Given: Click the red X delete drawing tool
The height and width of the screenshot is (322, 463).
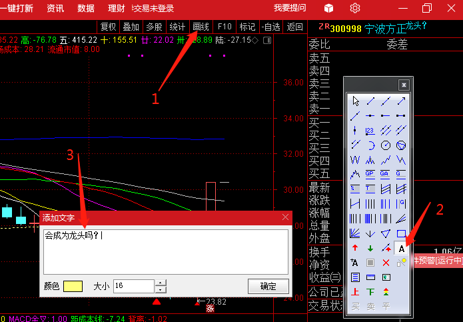Looking at the screenshot, I should click(x=386, y=263).
